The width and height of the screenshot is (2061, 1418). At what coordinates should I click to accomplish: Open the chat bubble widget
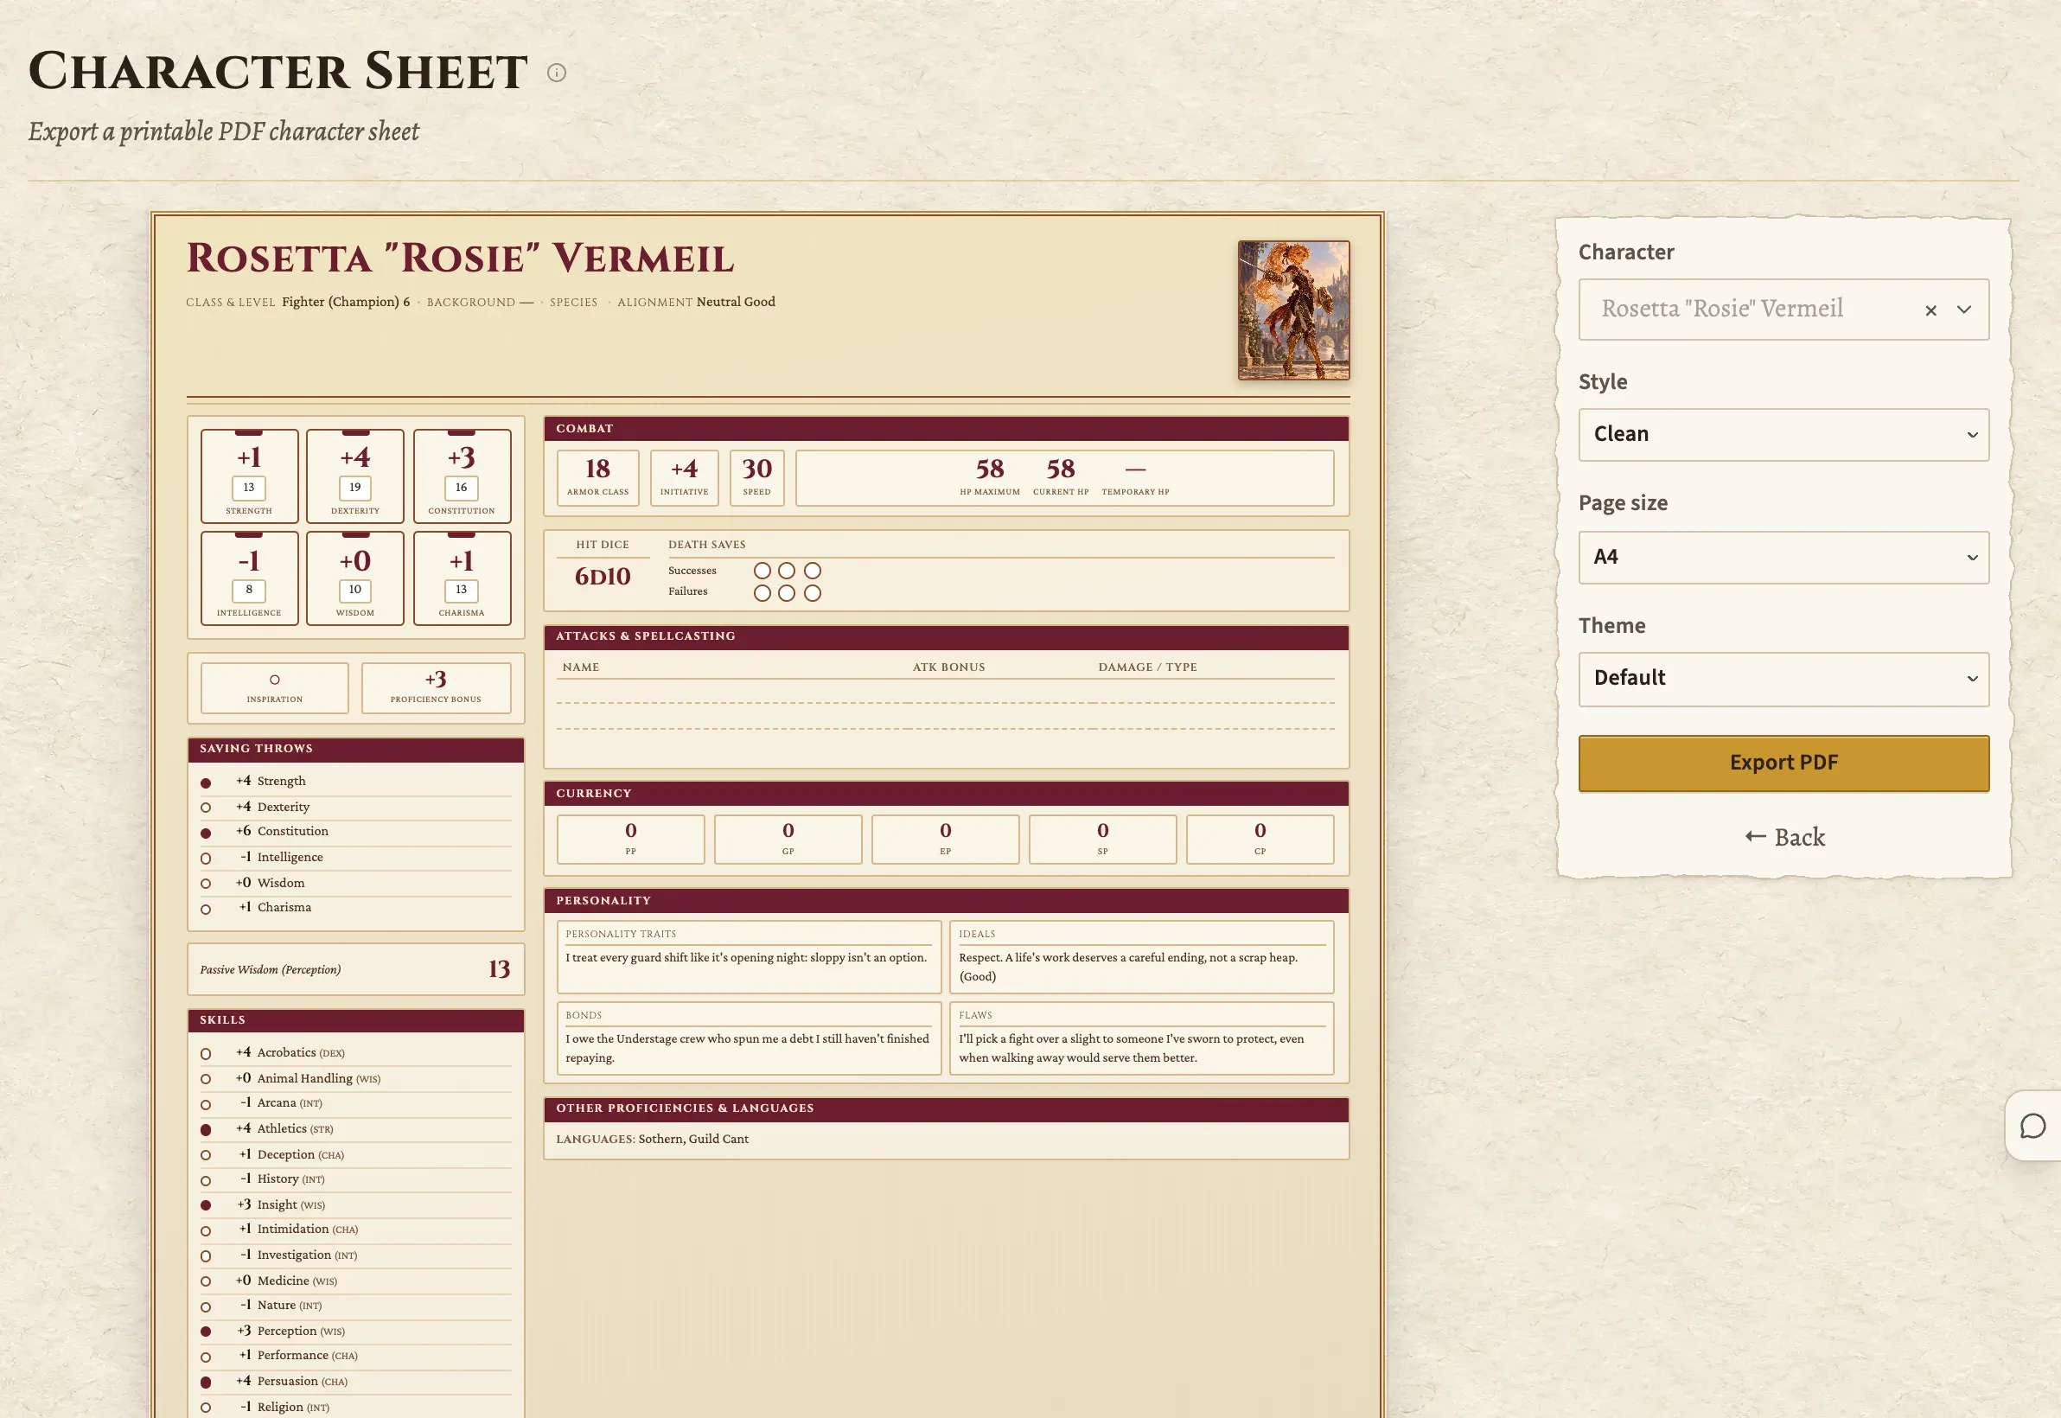[2032, 1126]
